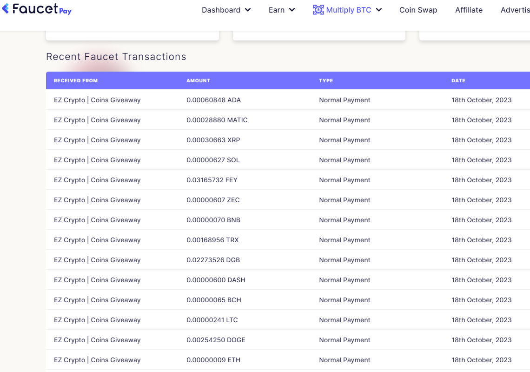The width and height of the screenshot is (530, 372).
Task: Click the TYPE column header
Action: (326, 80)
